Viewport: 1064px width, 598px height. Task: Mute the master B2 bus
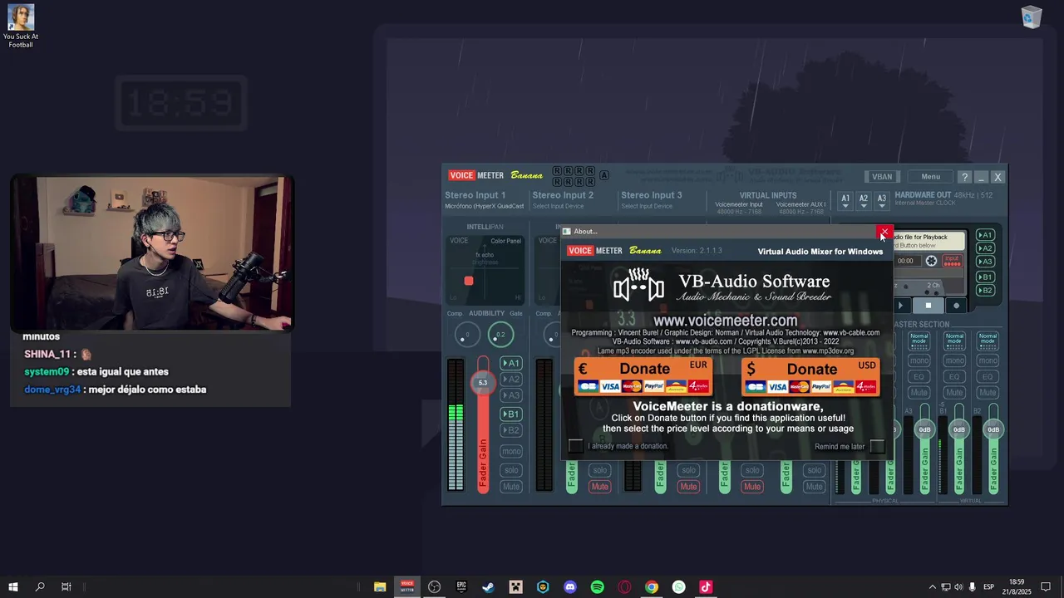tap(988, 393)
